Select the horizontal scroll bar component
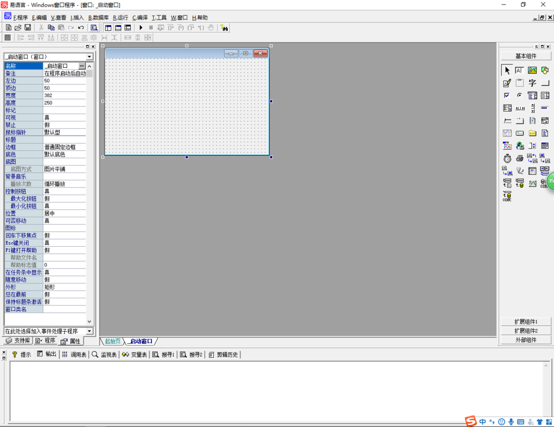This screenshot has width=554, height=427. coord(520,108)
